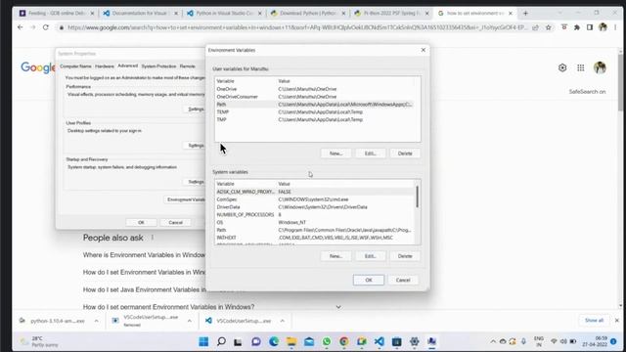
Task: Click Delete under user variables
Action: pyautogui.click(x=405, y=154)
